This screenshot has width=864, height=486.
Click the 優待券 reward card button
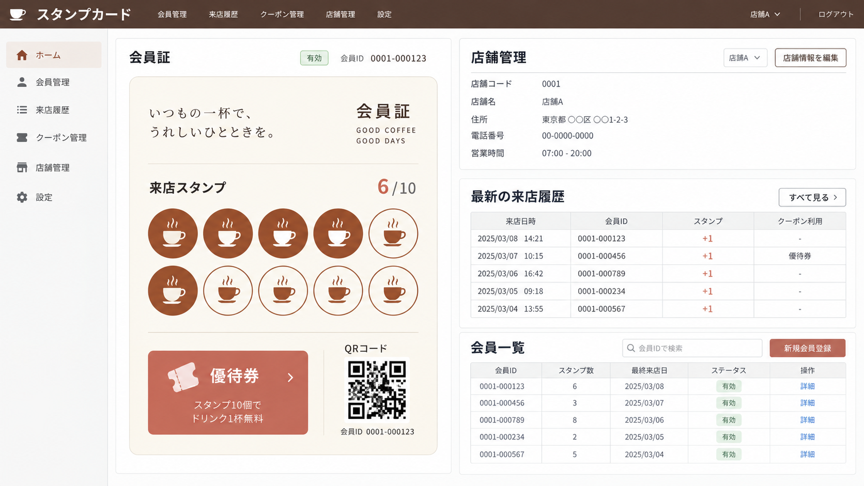tap(228, 393)
